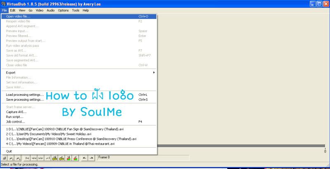Image resolution: width=330 pixels, height=169 pixels.
Task: Select Save processing settings
Action: point(79,100)
